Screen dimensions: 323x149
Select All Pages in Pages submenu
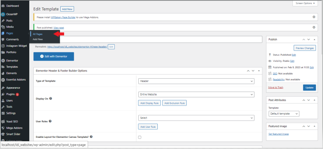coord(38,34)
